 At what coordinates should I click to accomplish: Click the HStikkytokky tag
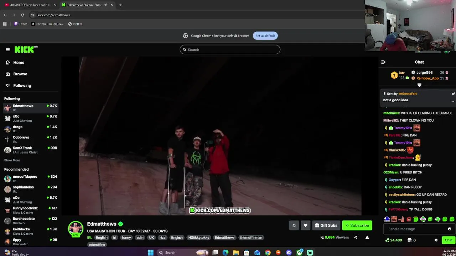pos(199,238)
